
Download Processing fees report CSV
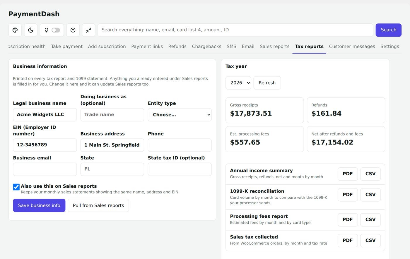370,219
